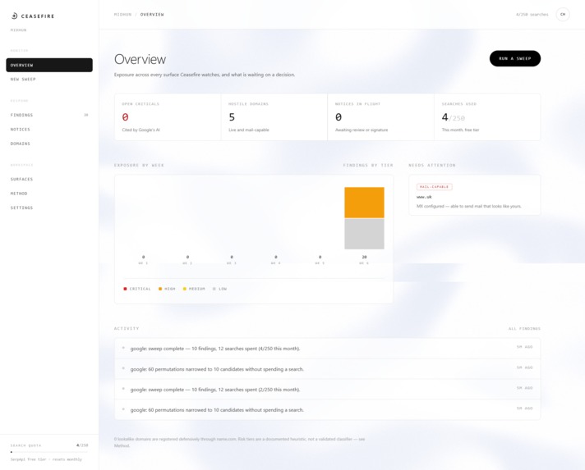This screenshot has width=585, height=470.
Task: Click the Findings count badge in sidebar
Action: click(86, 115)
